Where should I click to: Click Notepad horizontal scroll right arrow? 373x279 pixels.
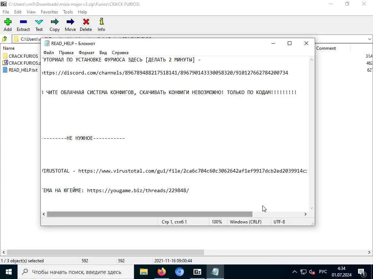[306, 214]
